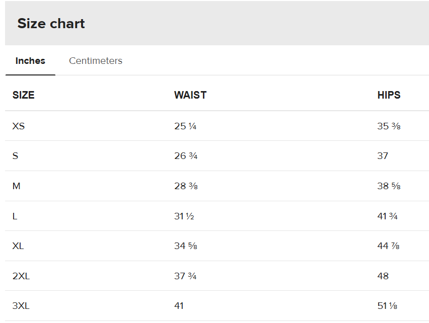429x323 pixels.
Task: Click the S hips value 37
Action: 383,156
